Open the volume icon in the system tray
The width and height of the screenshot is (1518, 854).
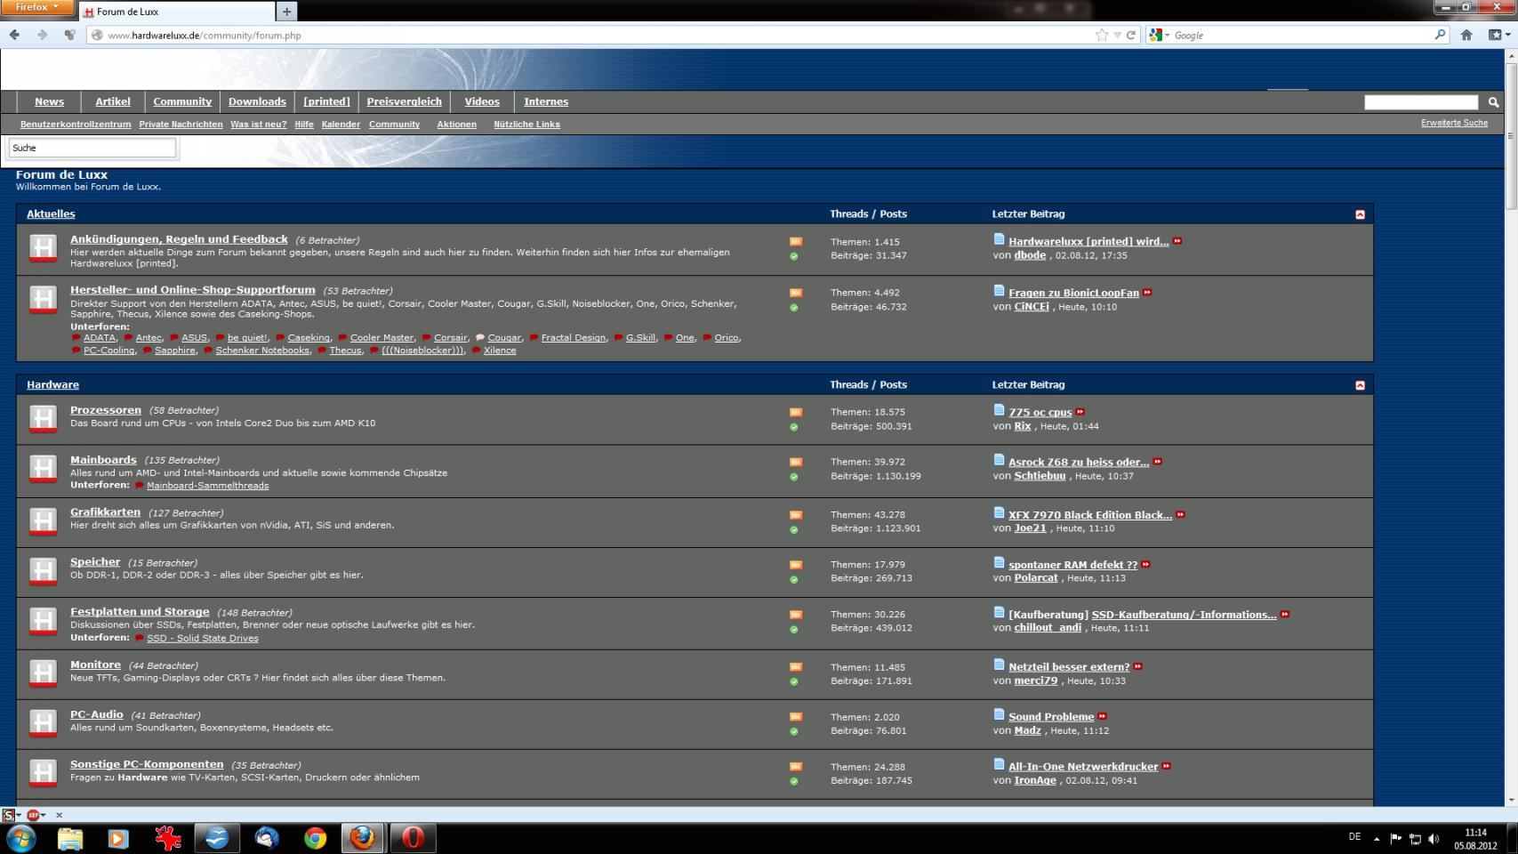click(1434, 838)
